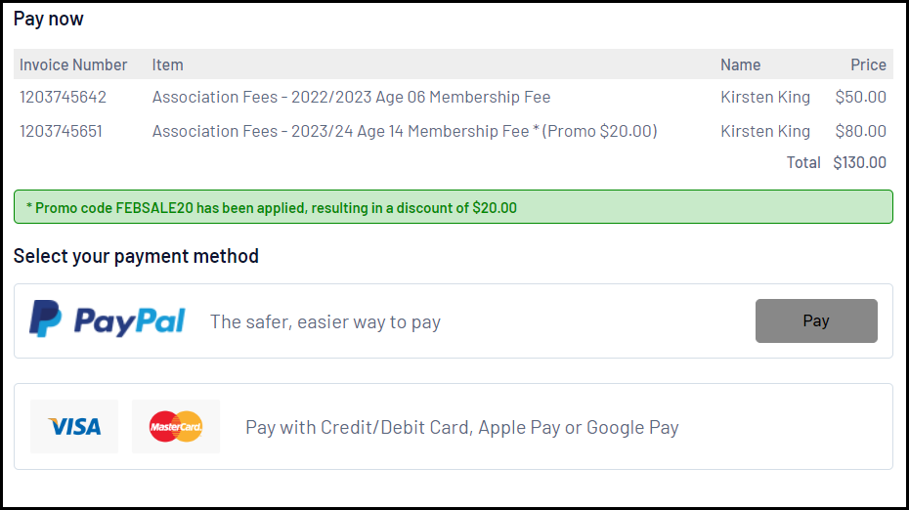
Task: Click invoice number 1203745642
Action: tap(63, 97)
